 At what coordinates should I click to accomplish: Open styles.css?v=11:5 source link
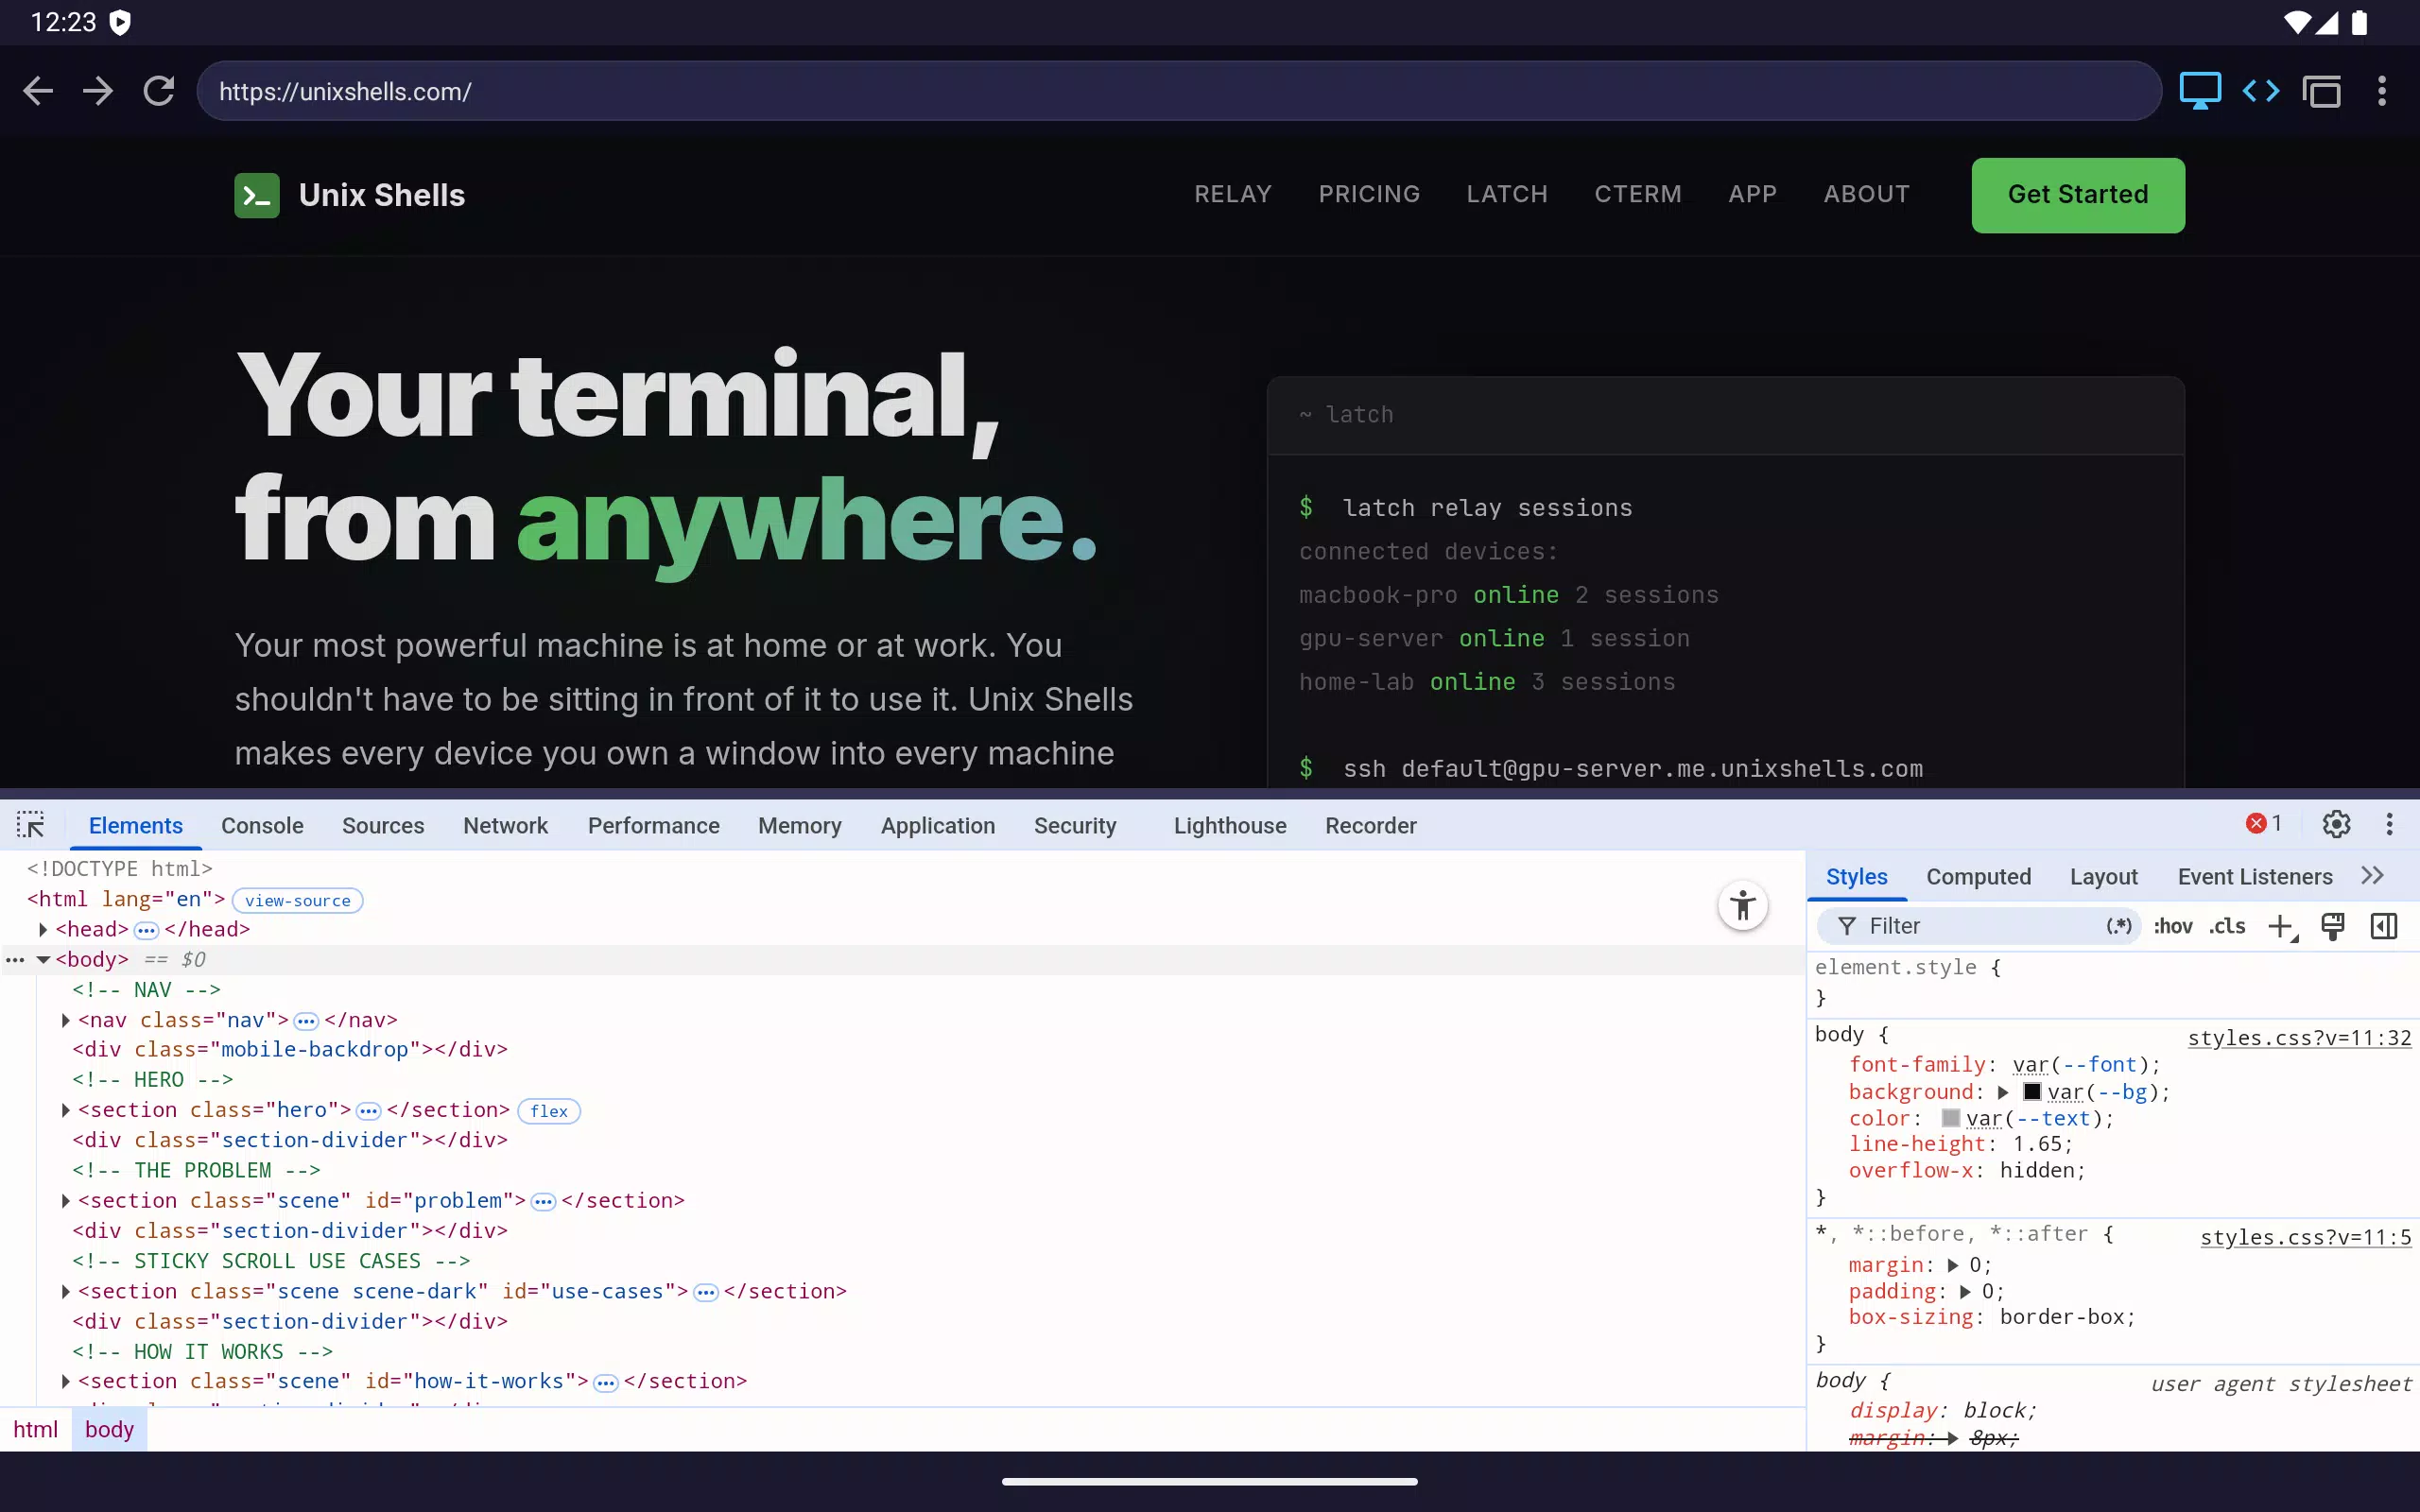coord(2305,1238)
